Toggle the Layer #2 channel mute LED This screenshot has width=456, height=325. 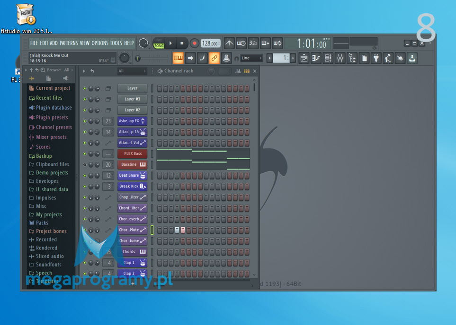pos(85,110)
